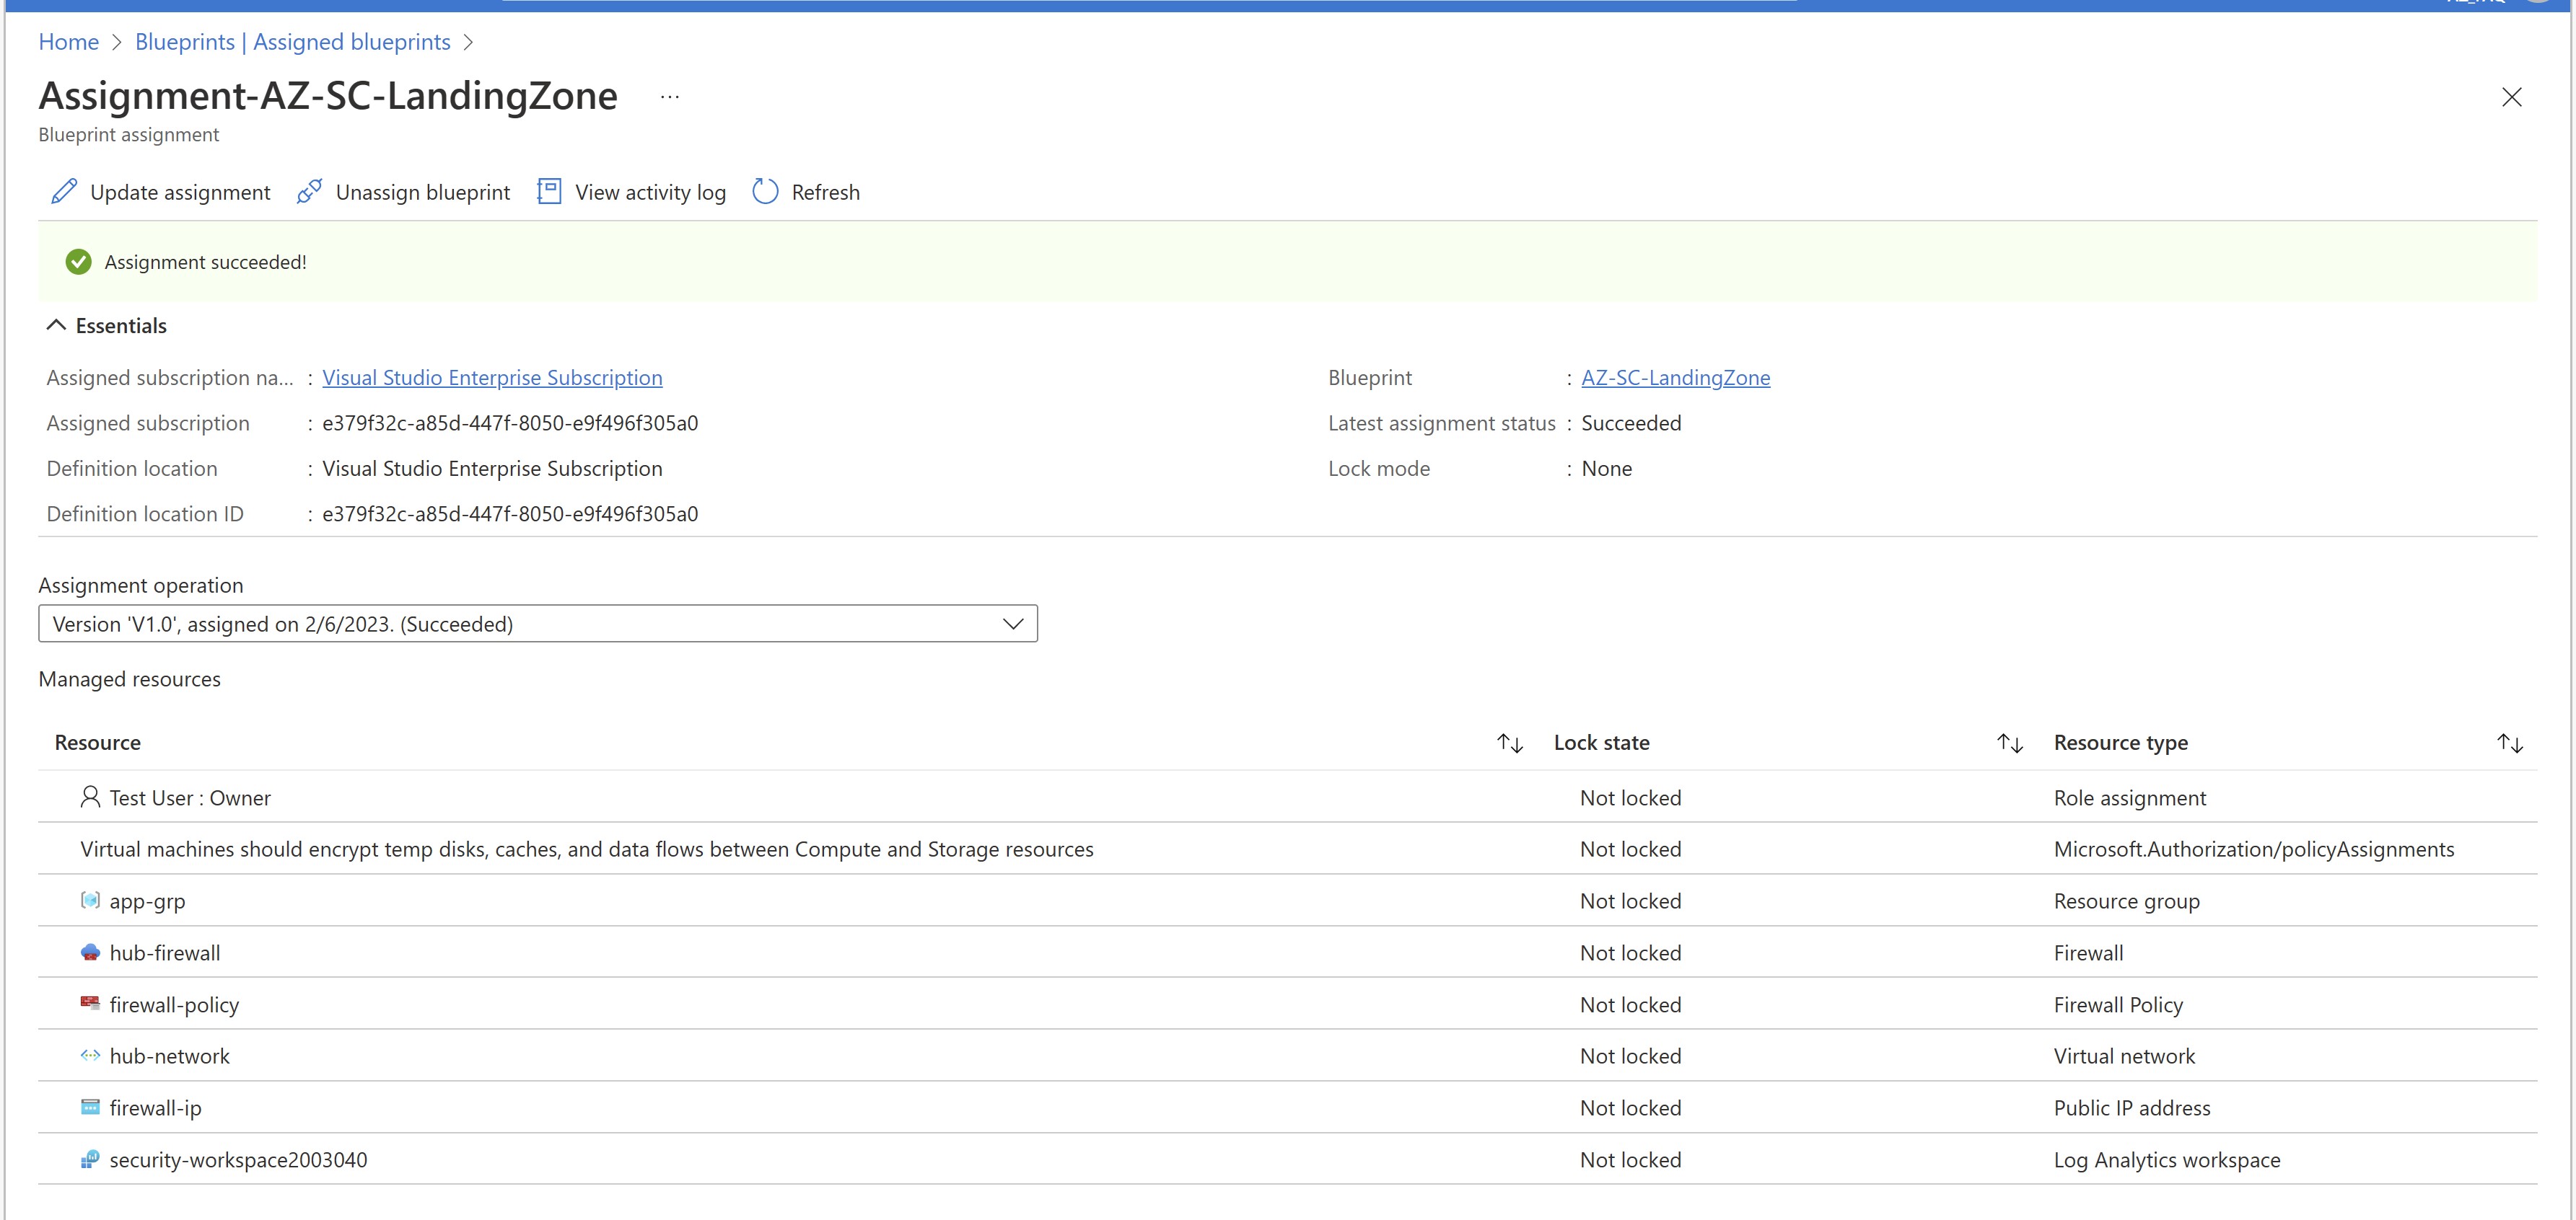Click the Resource column header
This screenshot has width=2576, height=1220.
[x=97, y=743]
